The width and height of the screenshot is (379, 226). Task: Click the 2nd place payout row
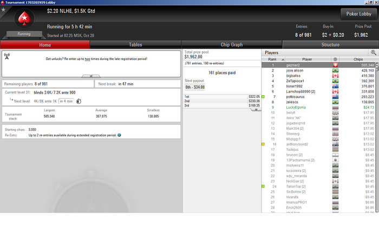222,101
